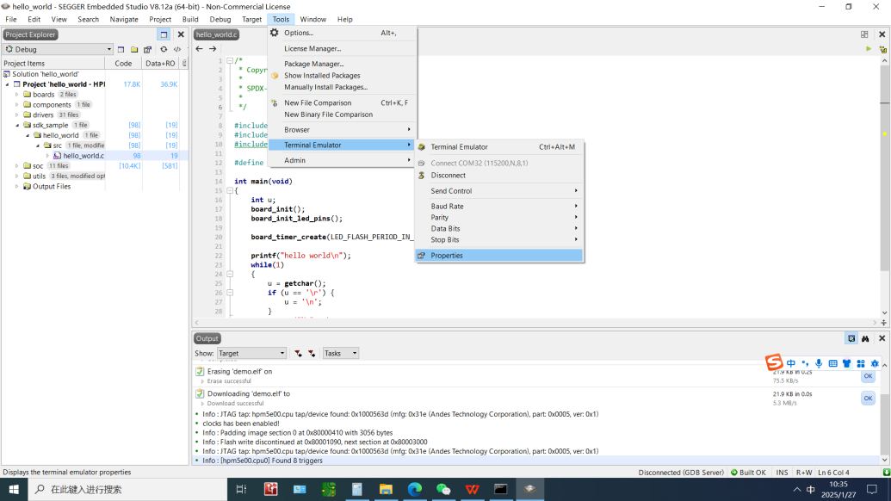Viewport: 891px width, 501px height.
Task: Open License Manager from Tools menu
Action: [x=342, y=49]
